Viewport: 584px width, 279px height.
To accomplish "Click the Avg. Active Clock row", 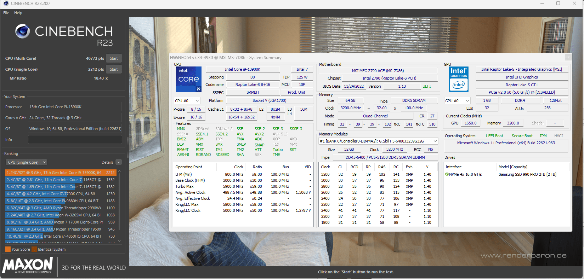I will click(243, 192).
